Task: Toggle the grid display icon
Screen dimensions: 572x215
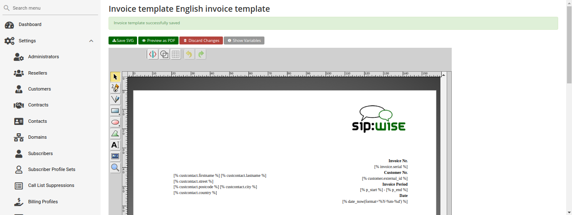Action: 176,54
